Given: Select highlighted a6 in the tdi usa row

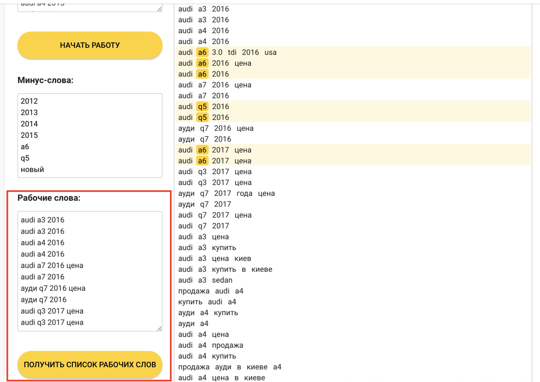Looking at the screenshot, I should [x=202, y=52].
